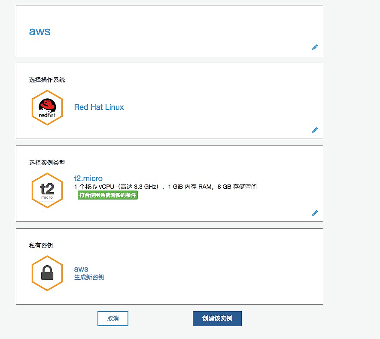Click the aws key name under 私有密钥
This screenshot has width=380, height=339.
tap(81, 269)
